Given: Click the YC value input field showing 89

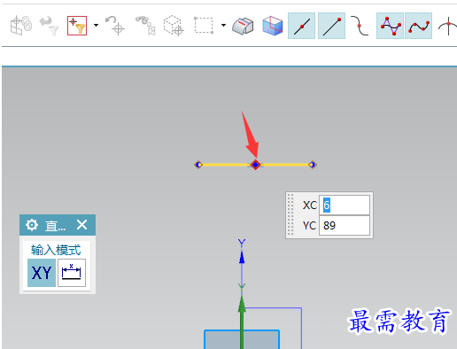Looking at the screenshot, I should [345, 226].
